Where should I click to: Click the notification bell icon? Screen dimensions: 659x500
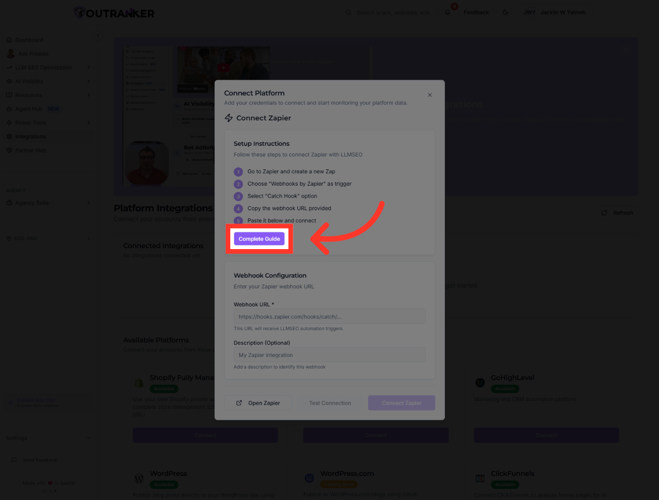click(x=448, y=12)
